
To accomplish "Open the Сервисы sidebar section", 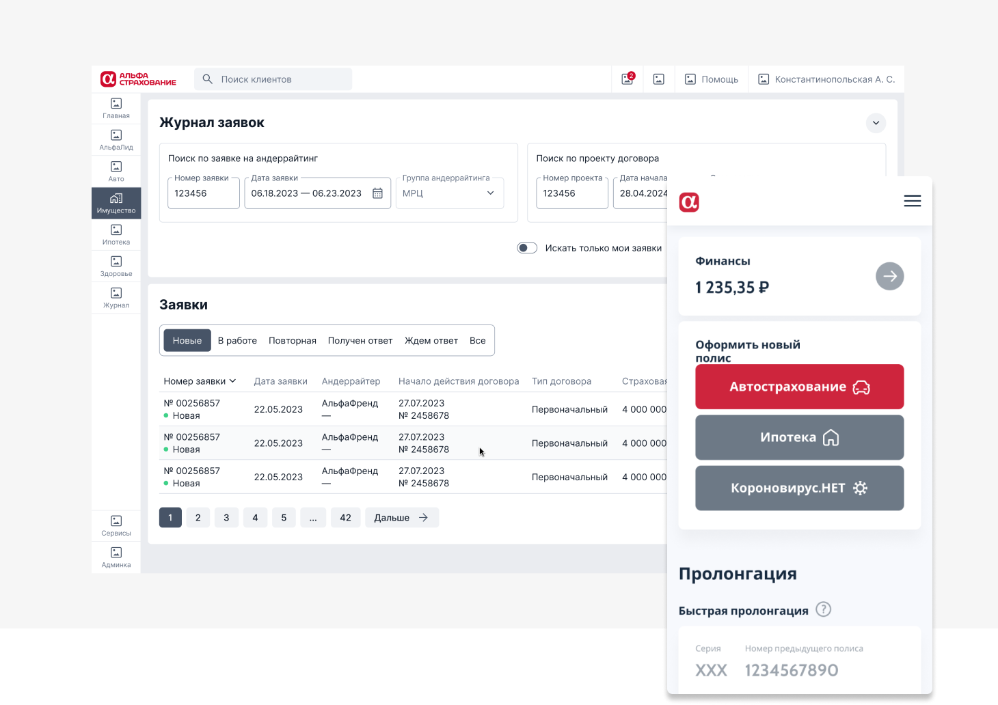I will (x=116, y=525).
